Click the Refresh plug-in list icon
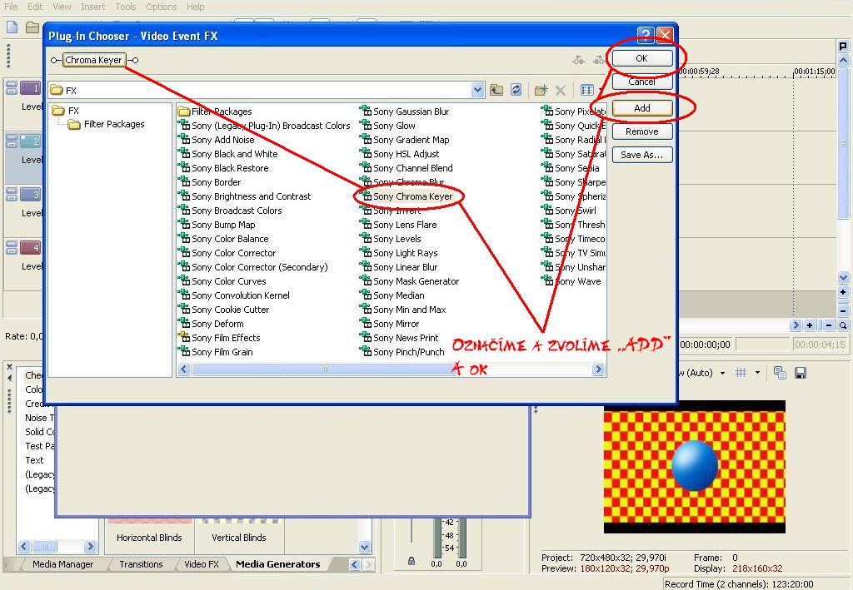Screen dimensions: 853x590 pyautogui.click(x=516, y=90)
